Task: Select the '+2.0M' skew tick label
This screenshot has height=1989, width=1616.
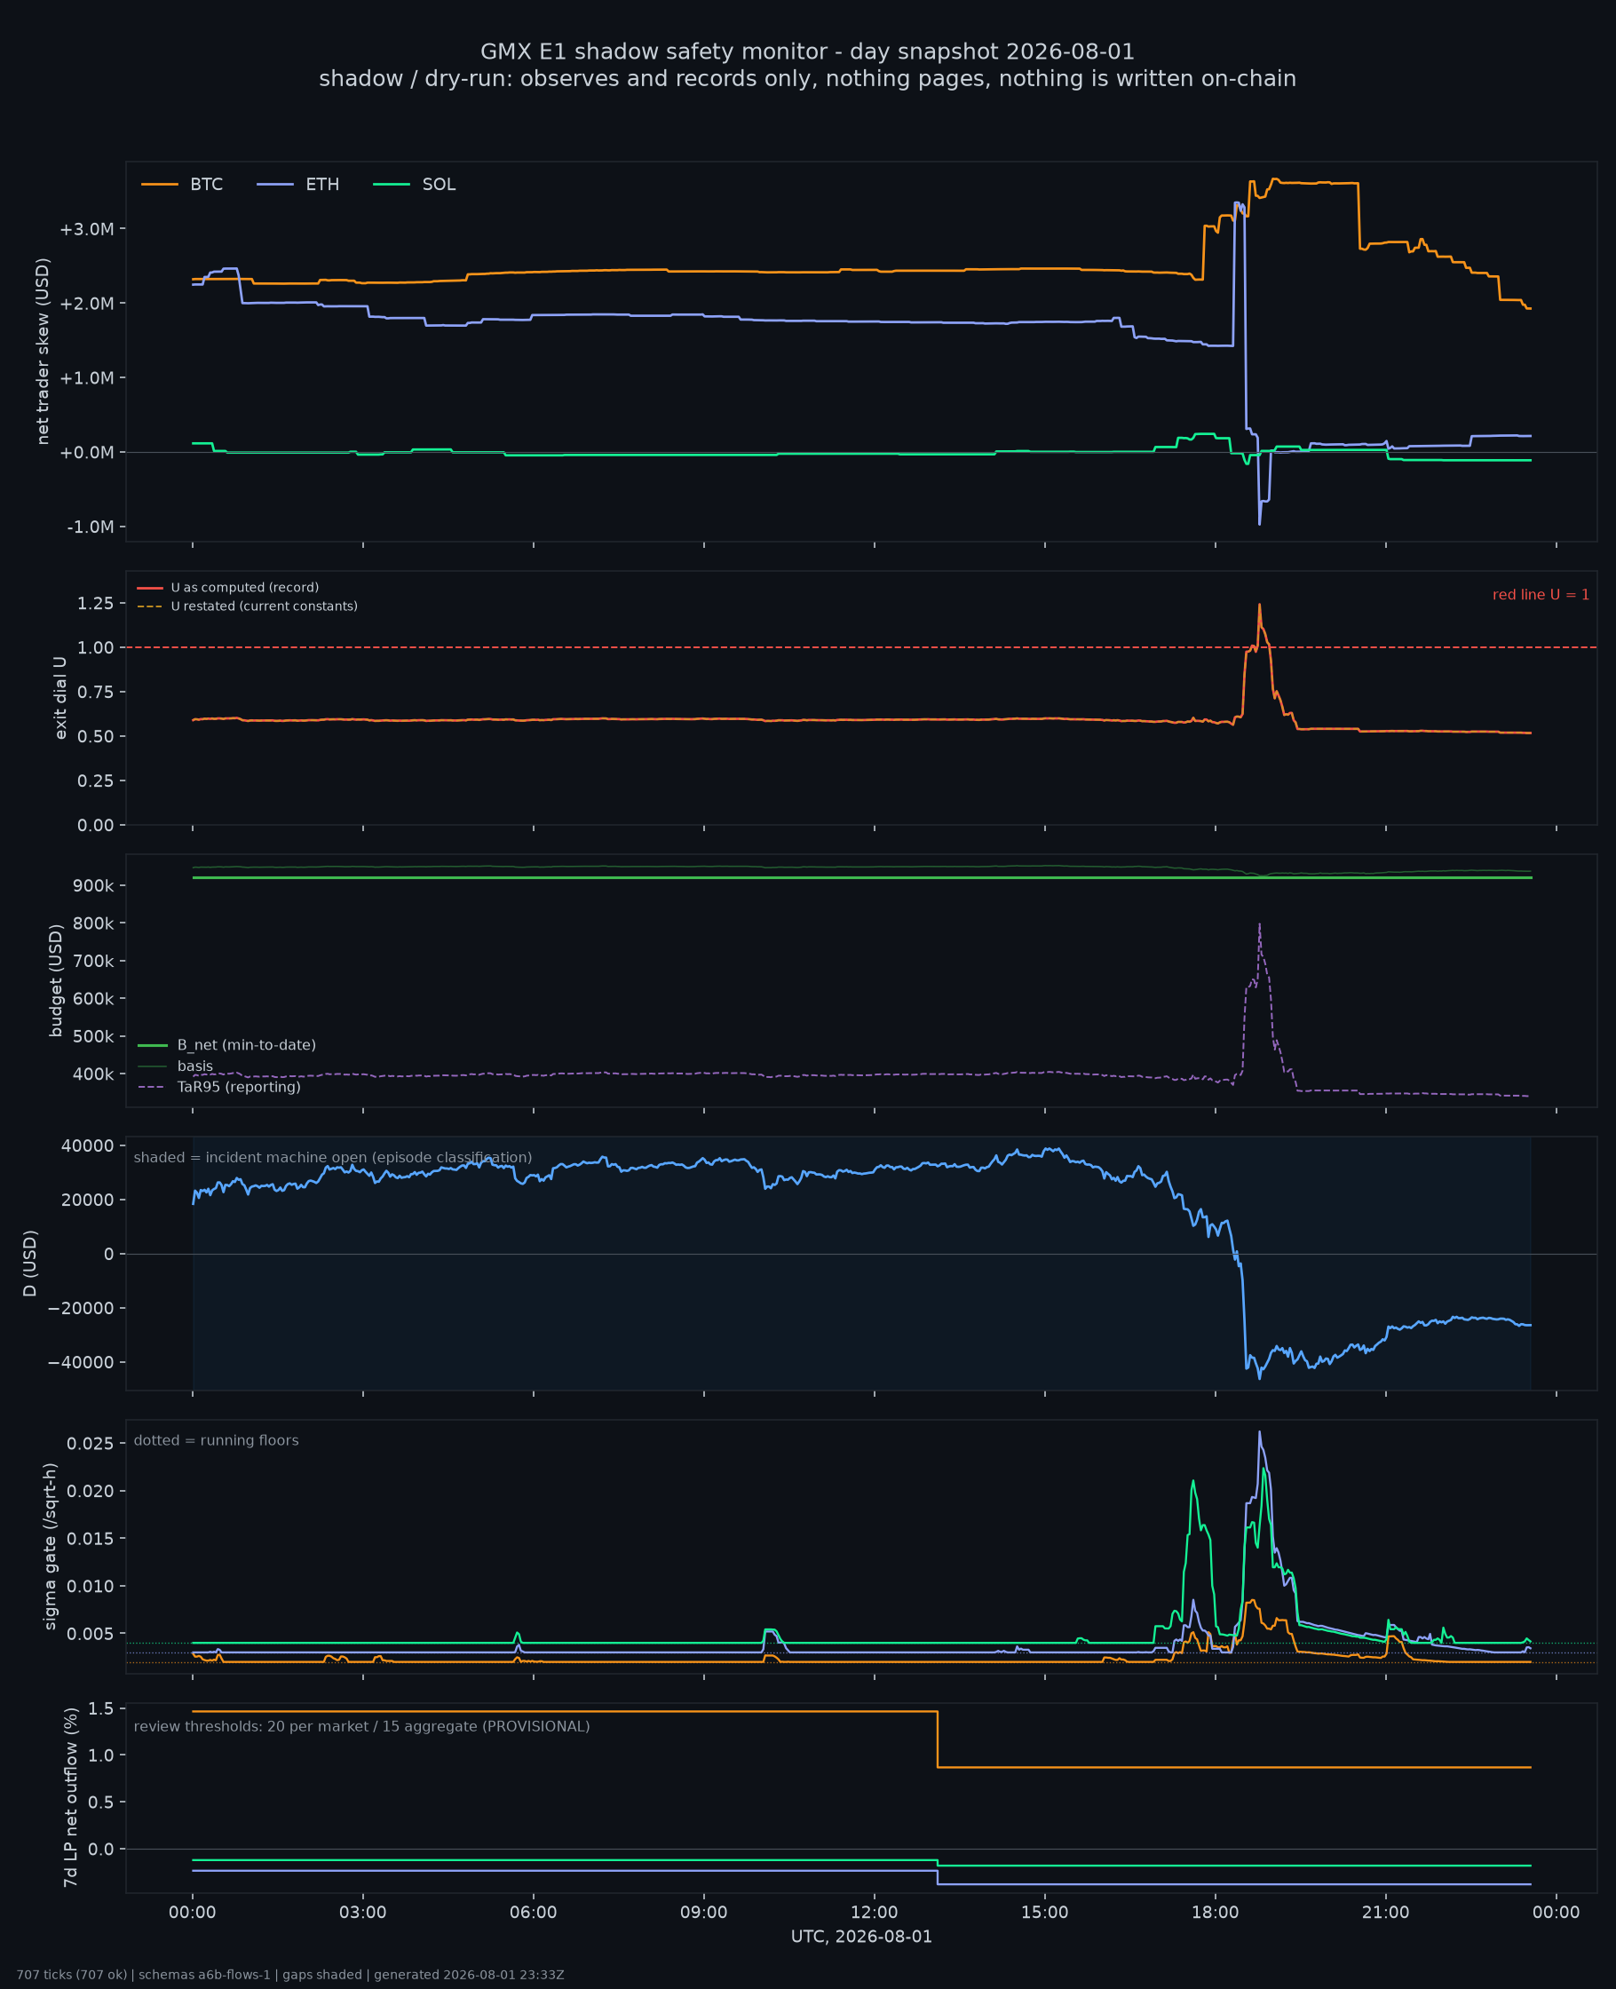Action: 87,304
